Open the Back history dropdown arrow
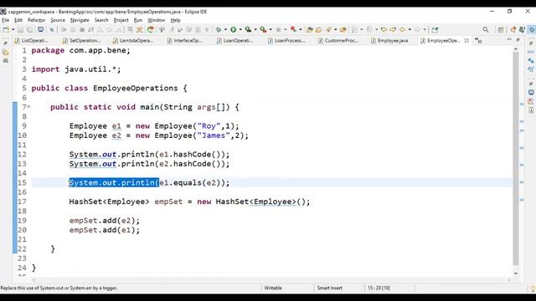 point(410,30)
